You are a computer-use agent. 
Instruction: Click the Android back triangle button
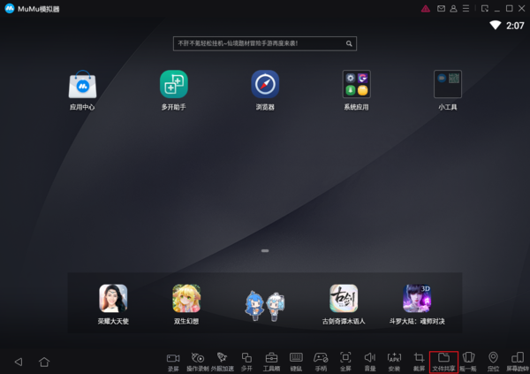[19, 362]
